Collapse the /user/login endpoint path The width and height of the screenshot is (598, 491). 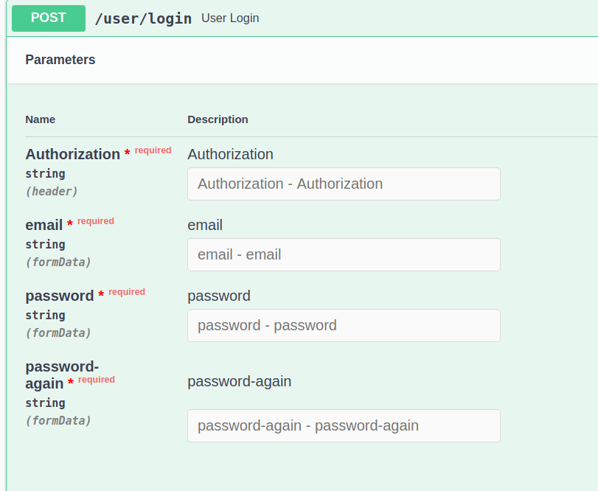[x=143, y=18]
